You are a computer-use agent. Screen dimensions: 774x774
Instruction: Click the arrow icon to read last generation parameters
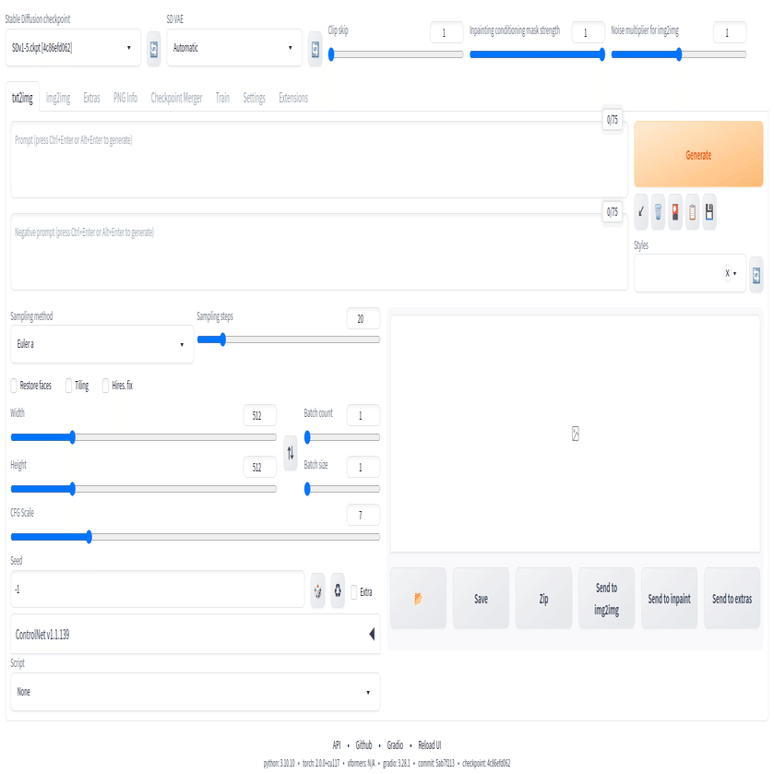[641, 212]
